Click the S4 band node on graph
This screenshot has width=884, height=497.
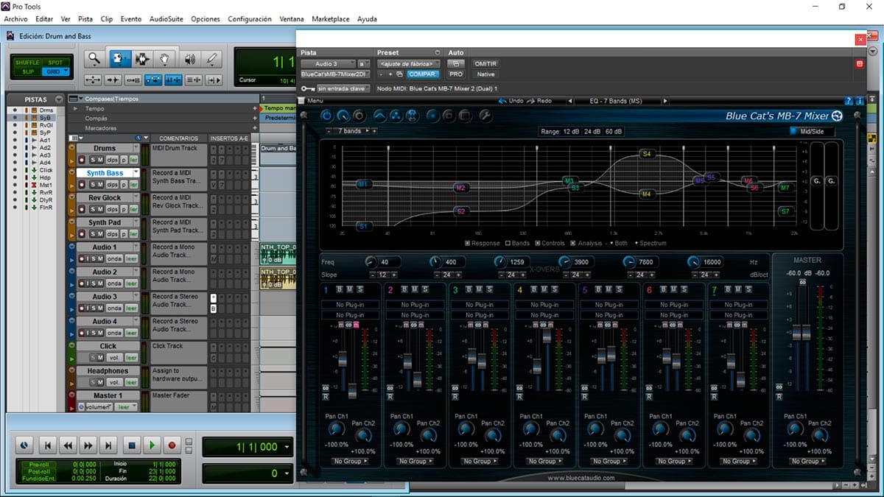coord(647,154)
